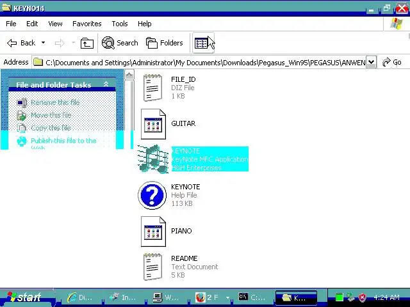Image resolution: width=410 pixels, height=307 pixels.
Task: Open the Search pane
Action: tap(120, 43)
